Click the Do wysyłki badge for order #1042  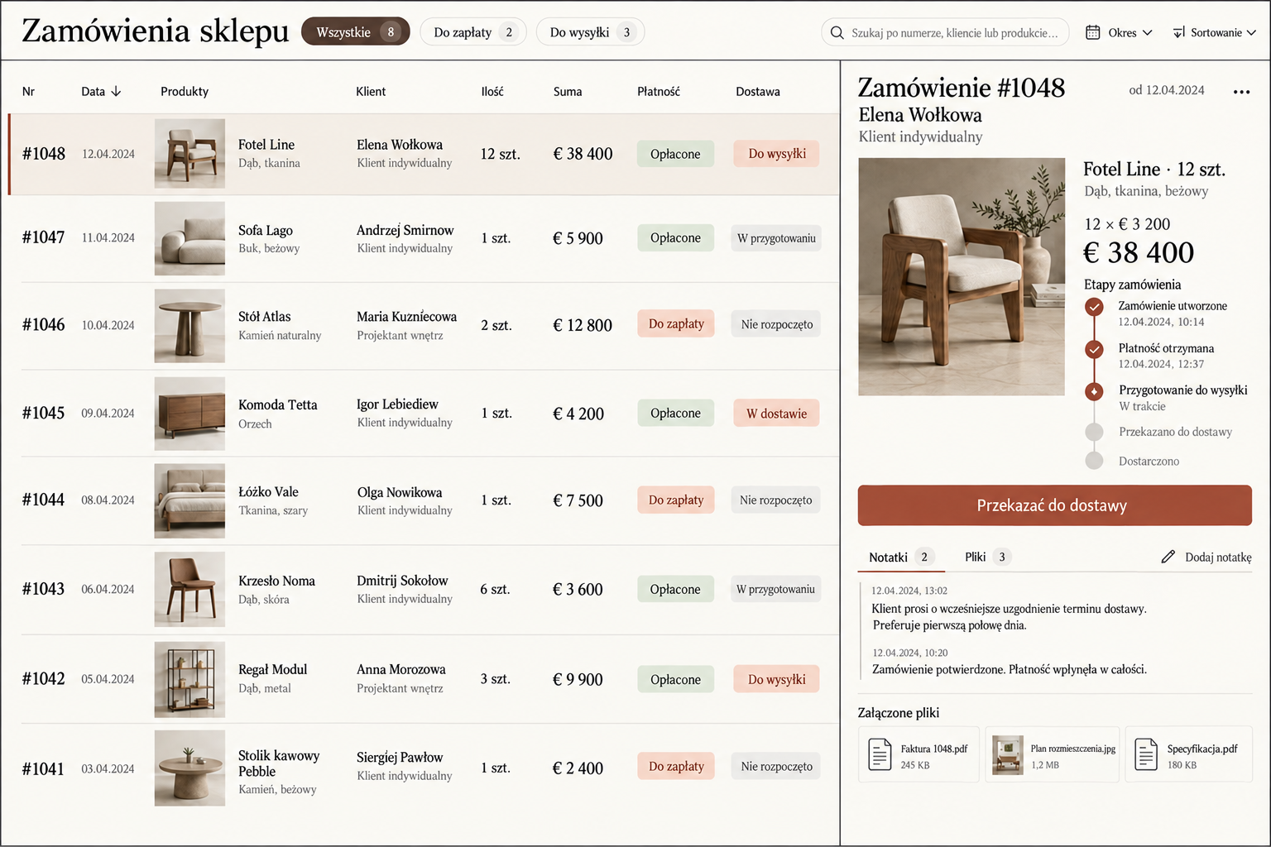coord(776,679)
